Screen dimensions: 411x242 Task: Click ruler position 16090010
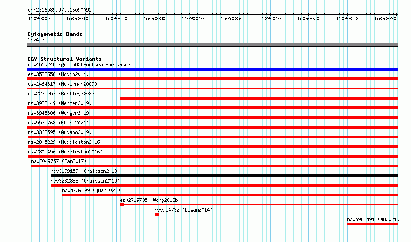(x=77, y=18)
